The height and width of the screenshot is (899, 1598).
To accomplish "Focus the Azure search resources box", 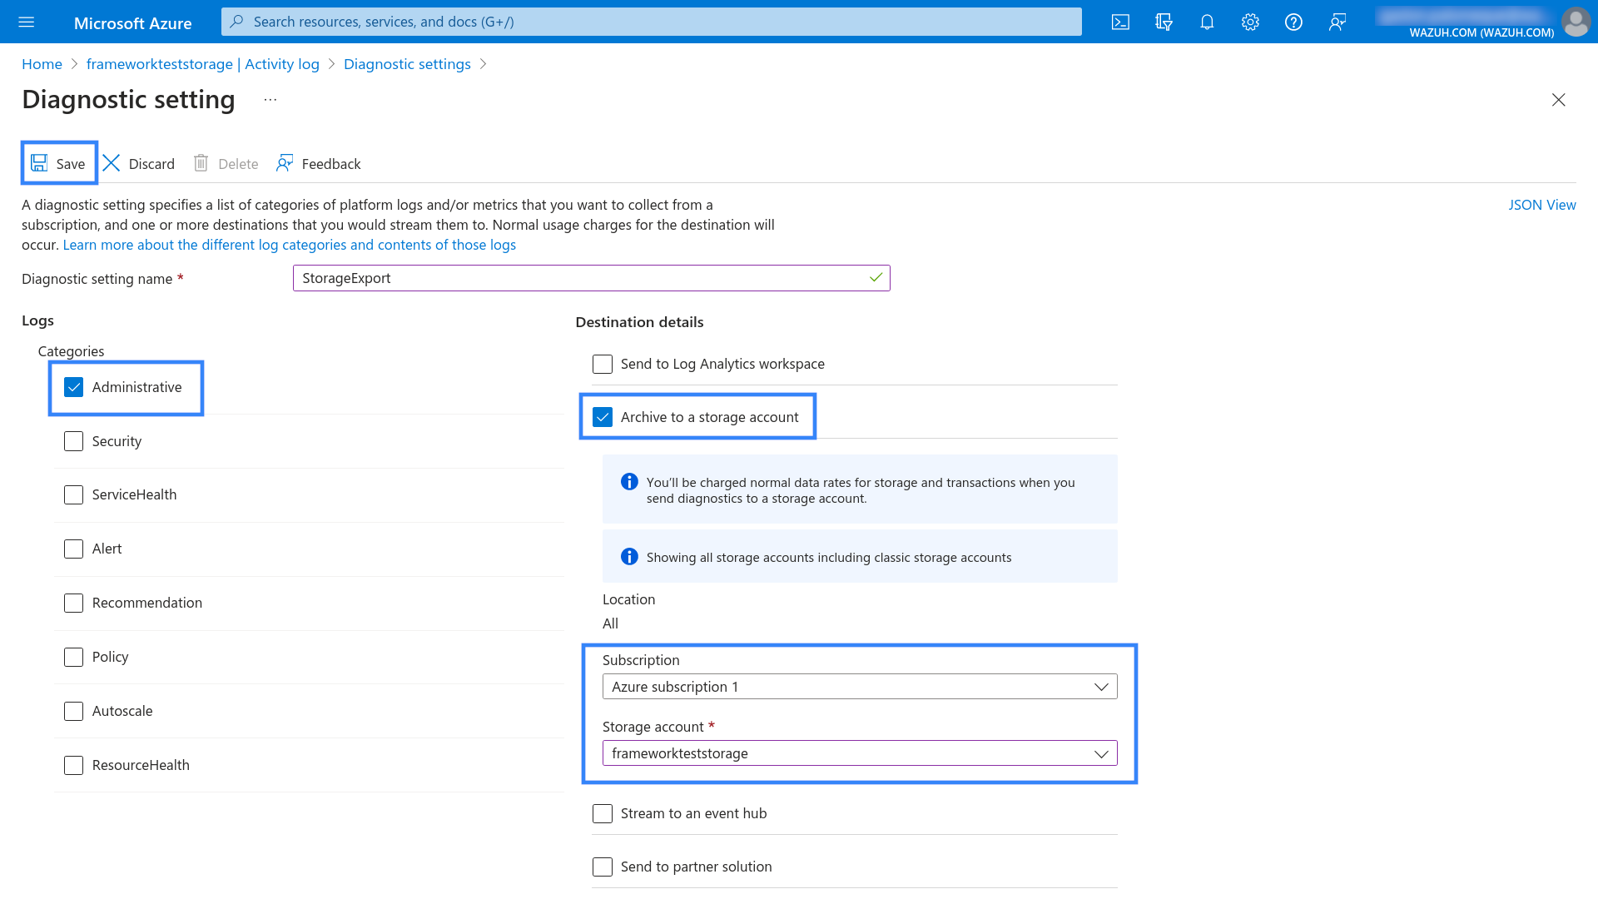I will coord(651,22).
